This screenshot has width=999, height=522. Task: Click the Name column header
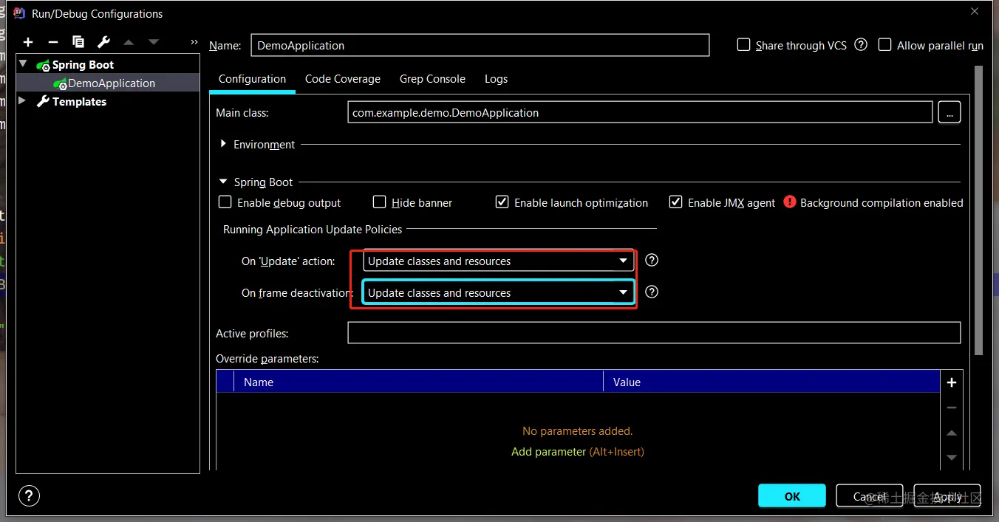click(418, 382)
